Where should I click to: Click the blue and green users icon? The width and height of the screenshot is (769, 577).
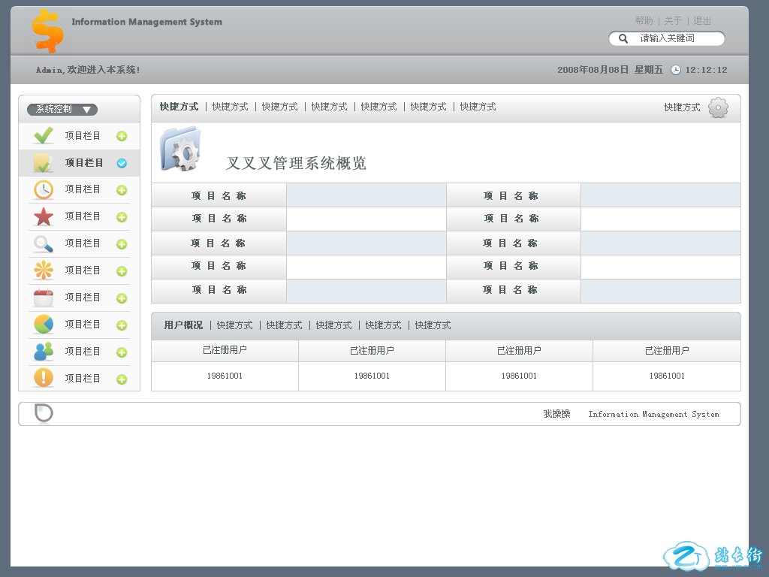[44, 352]
